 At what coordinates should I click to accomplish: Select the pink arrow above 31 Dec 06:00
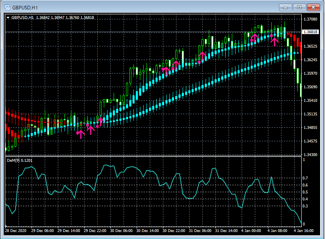(x=202, y=55)
